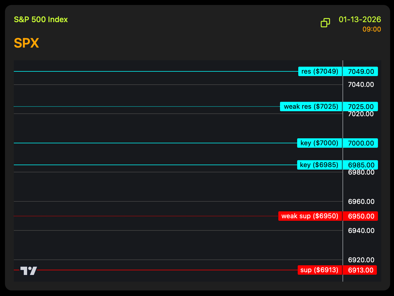This screenshot has width=394, height=296.
Task: Click the 7025.00 price axis tag
Action: point(361,107)
